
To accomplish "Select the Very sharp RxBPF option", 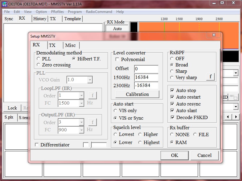I will (x=172, y=78).
